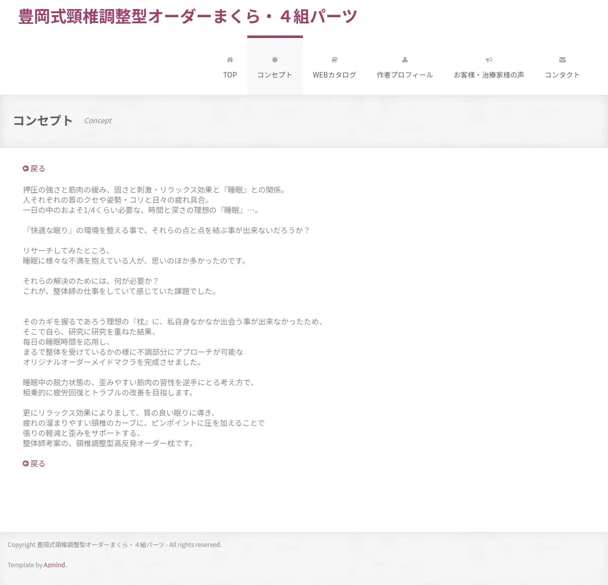Click the home icon above TOP

pos(230,60)
